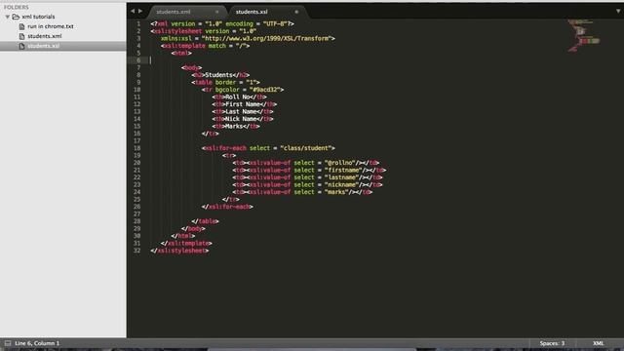
Task: Switch to the students.xml tab
Action: click(174, 12)
